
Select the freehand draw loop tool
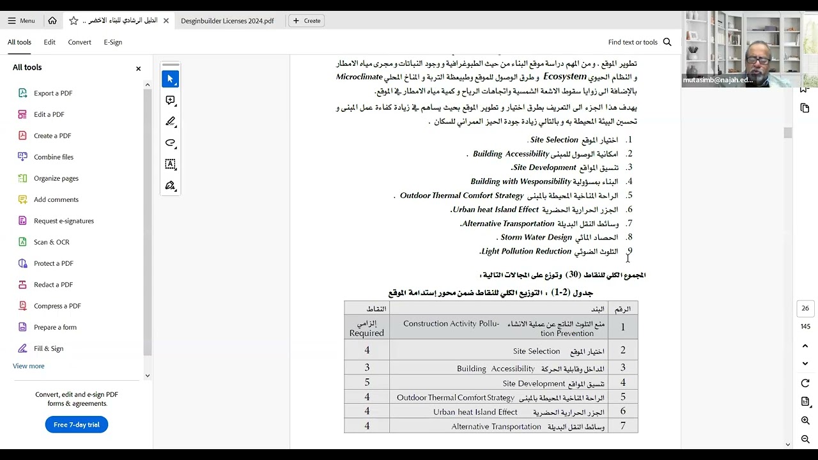pos(170,143)
